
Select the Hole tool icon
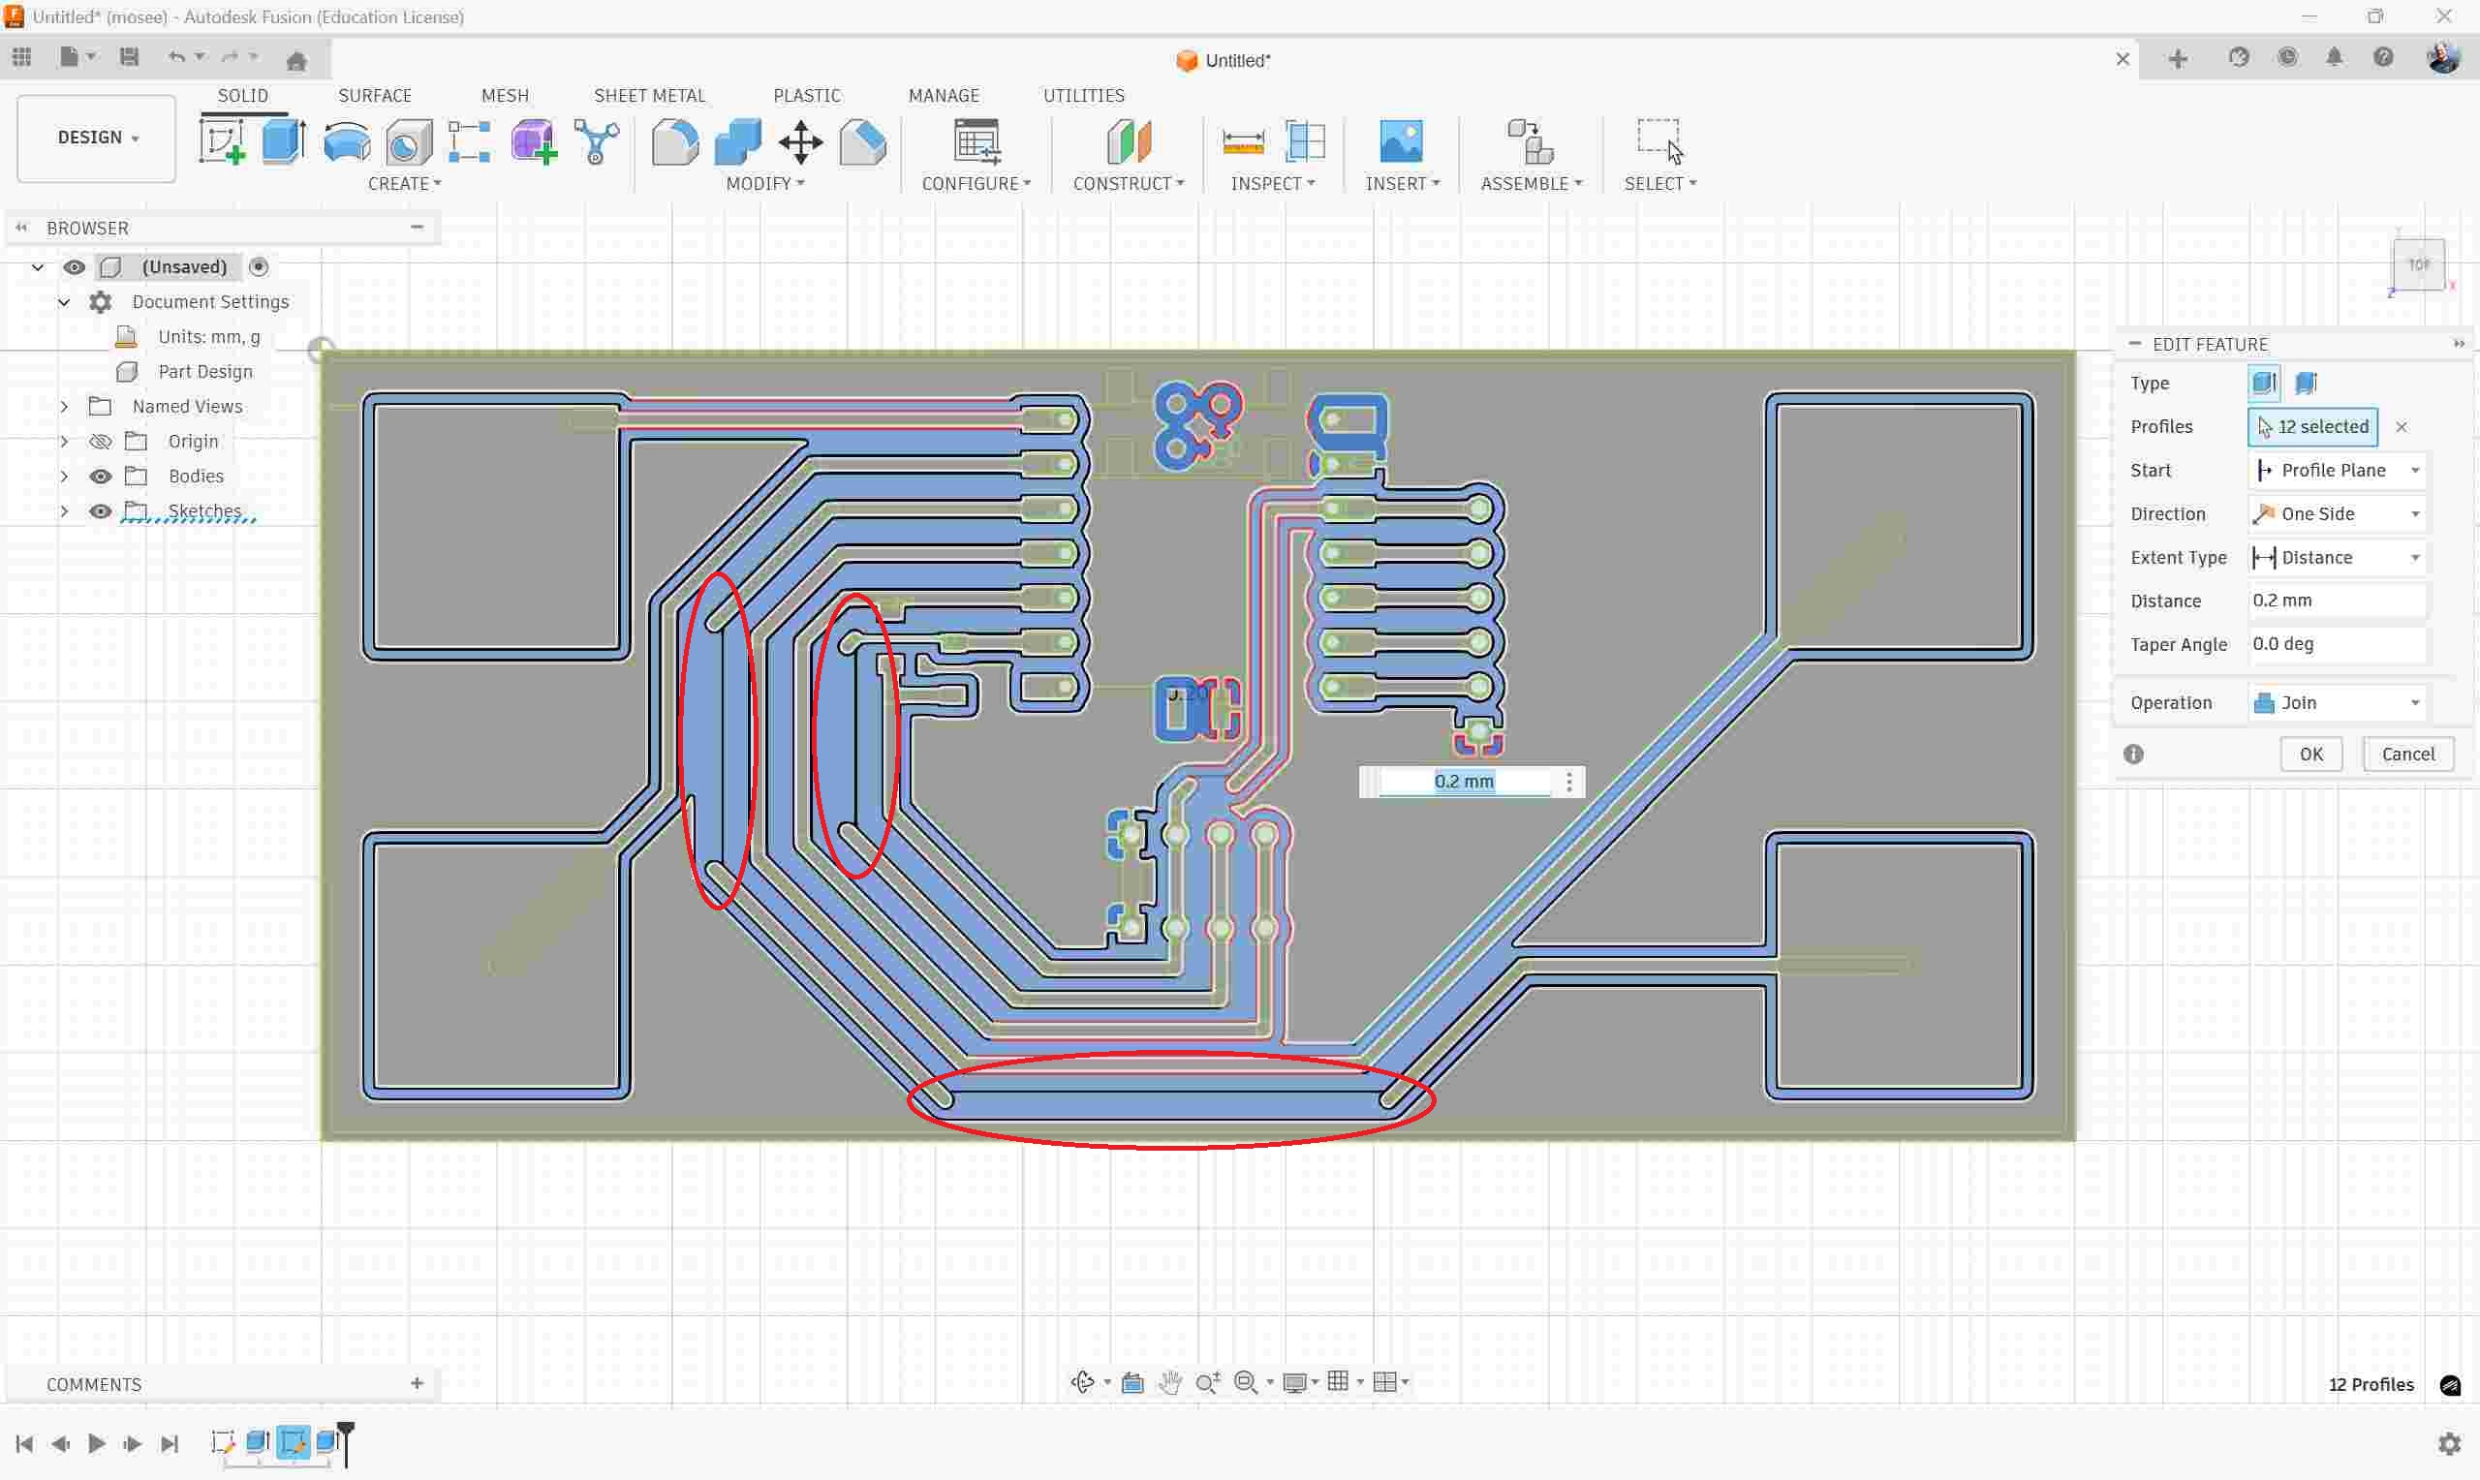click(409, 141)
